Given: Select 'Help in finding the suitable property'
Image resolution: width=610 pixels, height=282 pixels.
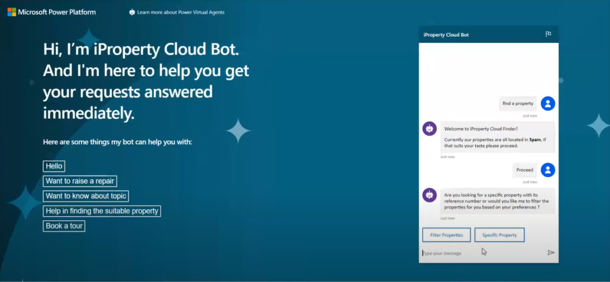Looking at the screenshot, I should click(102, 211).
